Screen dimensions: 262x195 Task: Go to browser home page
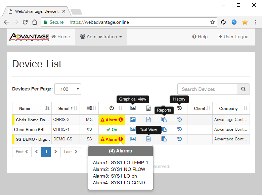click(x=35, y=22)
